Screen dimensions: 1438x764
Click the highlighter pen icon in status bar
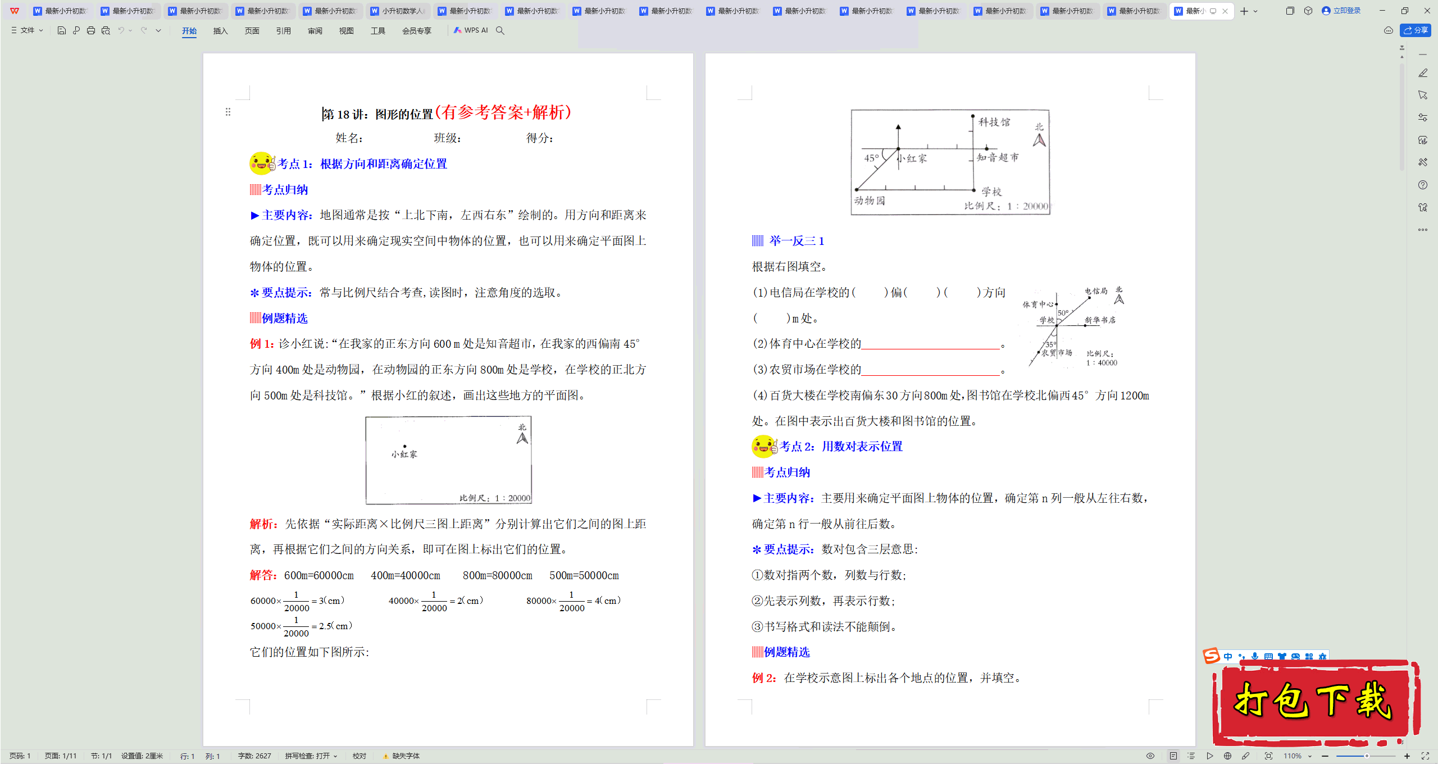pos(1245,756)
